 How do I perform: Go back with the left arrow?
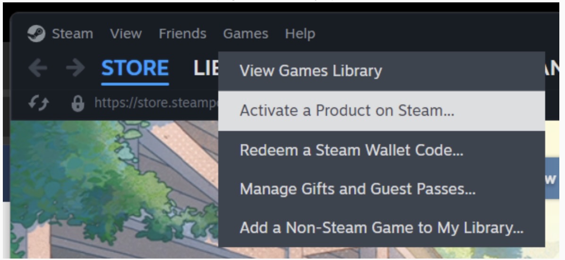tap(38, 68)
